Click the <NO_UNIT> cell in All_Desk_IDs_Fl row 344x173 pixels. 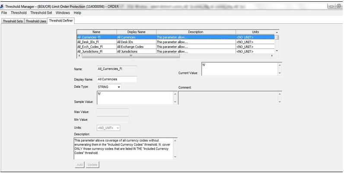click(255, 42)
